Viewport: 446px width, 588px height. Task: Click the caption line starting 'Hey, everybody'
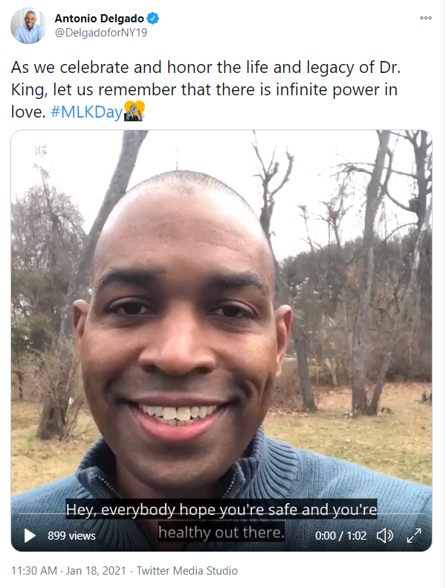(222, 509)
